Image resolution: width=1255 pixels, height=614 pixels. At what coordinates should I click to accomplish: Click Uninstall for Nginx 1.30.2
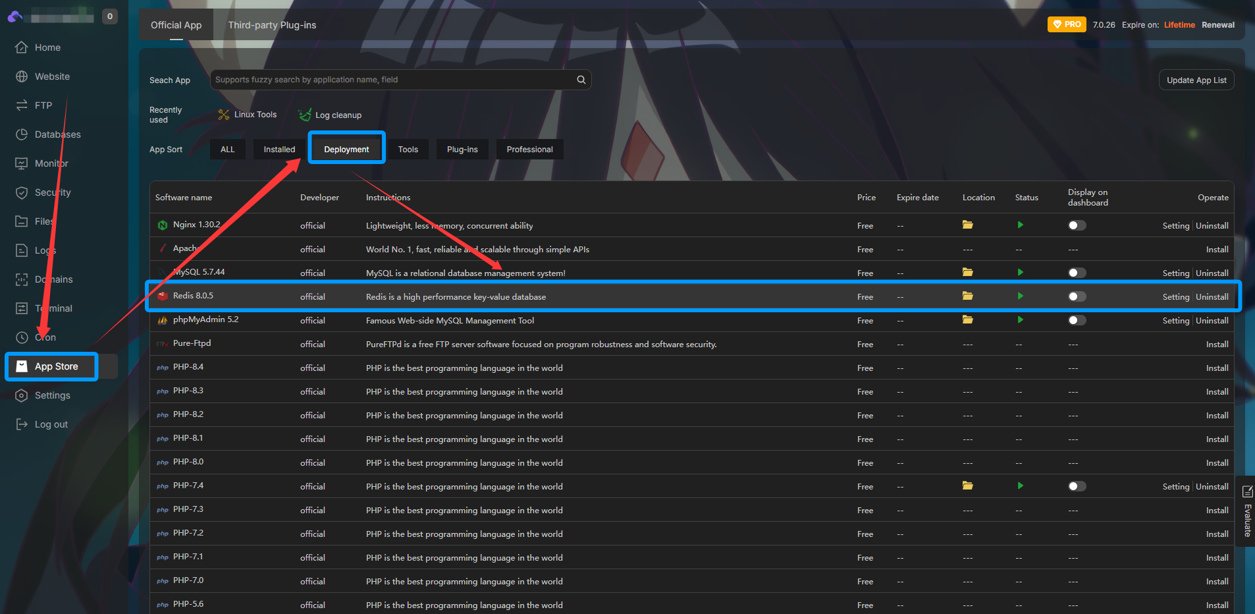coord(1212,226)
